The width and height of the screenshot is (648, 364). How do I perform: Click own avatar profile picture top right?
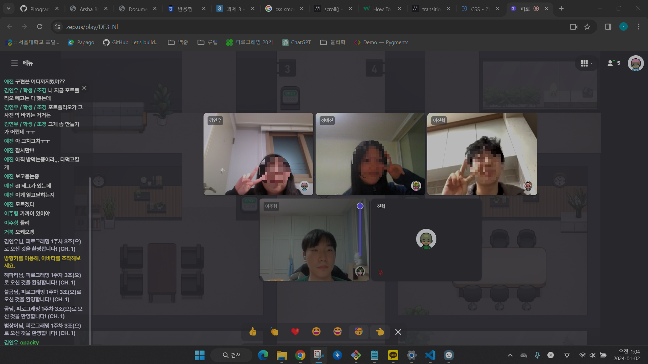pos(636,63)
